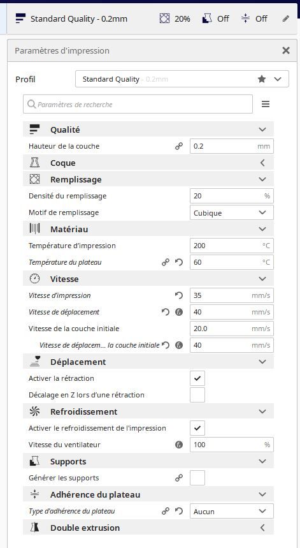Click the Température d'impression value field
300x548 pixels.
point(232,246)
